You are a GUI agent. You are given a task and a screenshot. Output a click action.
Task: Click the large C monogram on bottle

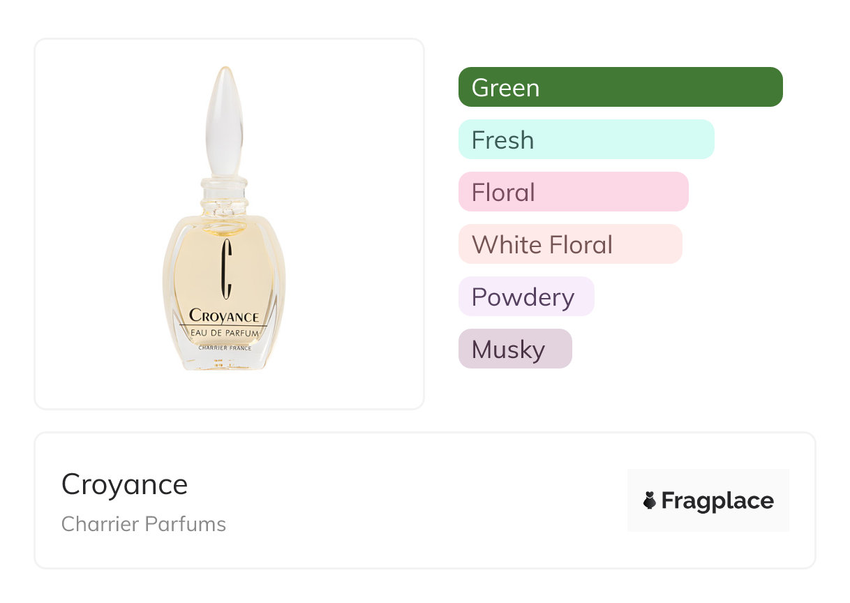pyautogui.click(x=225, y=269)
